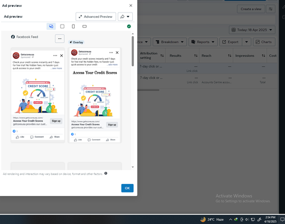Sort by Attribution setting column
Viewport: 285px width, 224px height.
click(x=162, y=55)
